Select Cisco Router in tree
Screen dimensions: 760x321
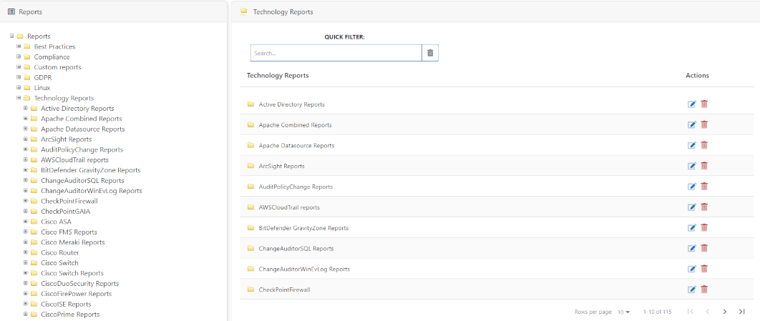pyautogui.click(x=59, y=253)
